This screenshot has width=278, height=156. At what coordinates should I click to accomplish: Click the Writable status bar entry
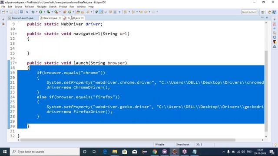tap(159, 144)
